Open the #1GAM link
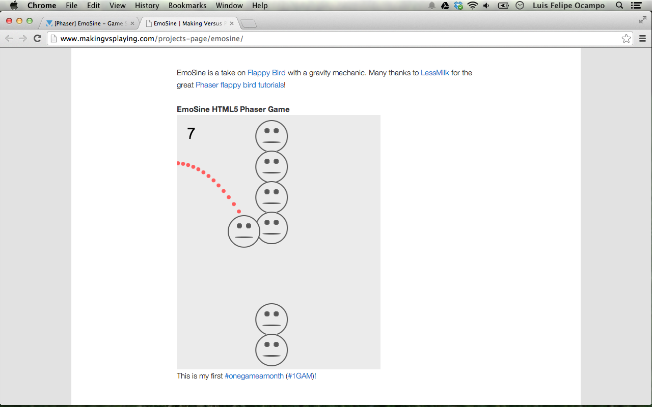This screenshot has height=407, width=652. coord(300,376)
